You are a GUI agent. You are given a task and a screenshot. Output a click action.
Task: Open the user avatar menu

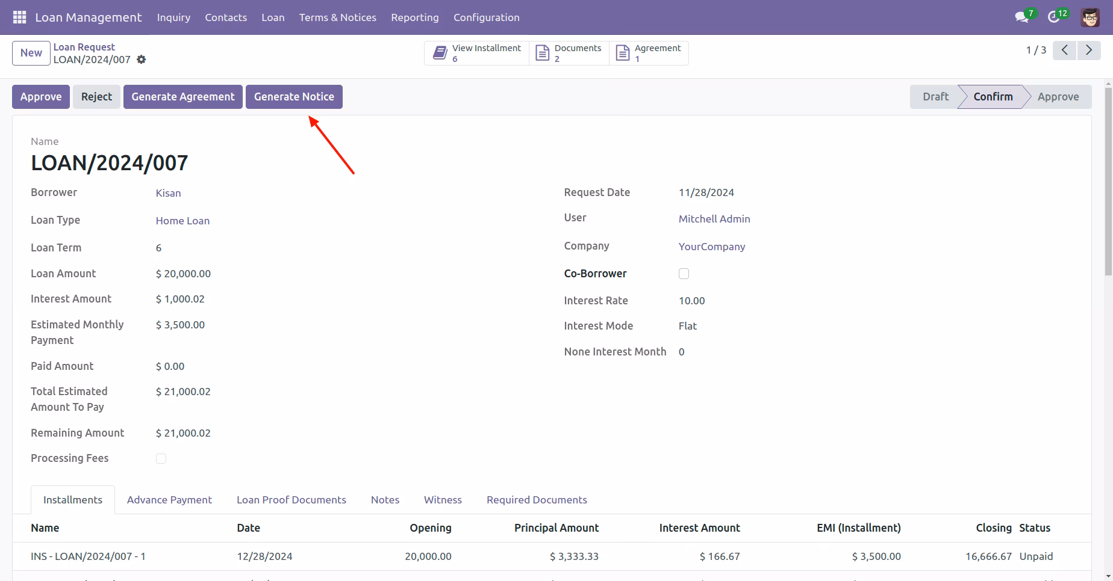1090,17
